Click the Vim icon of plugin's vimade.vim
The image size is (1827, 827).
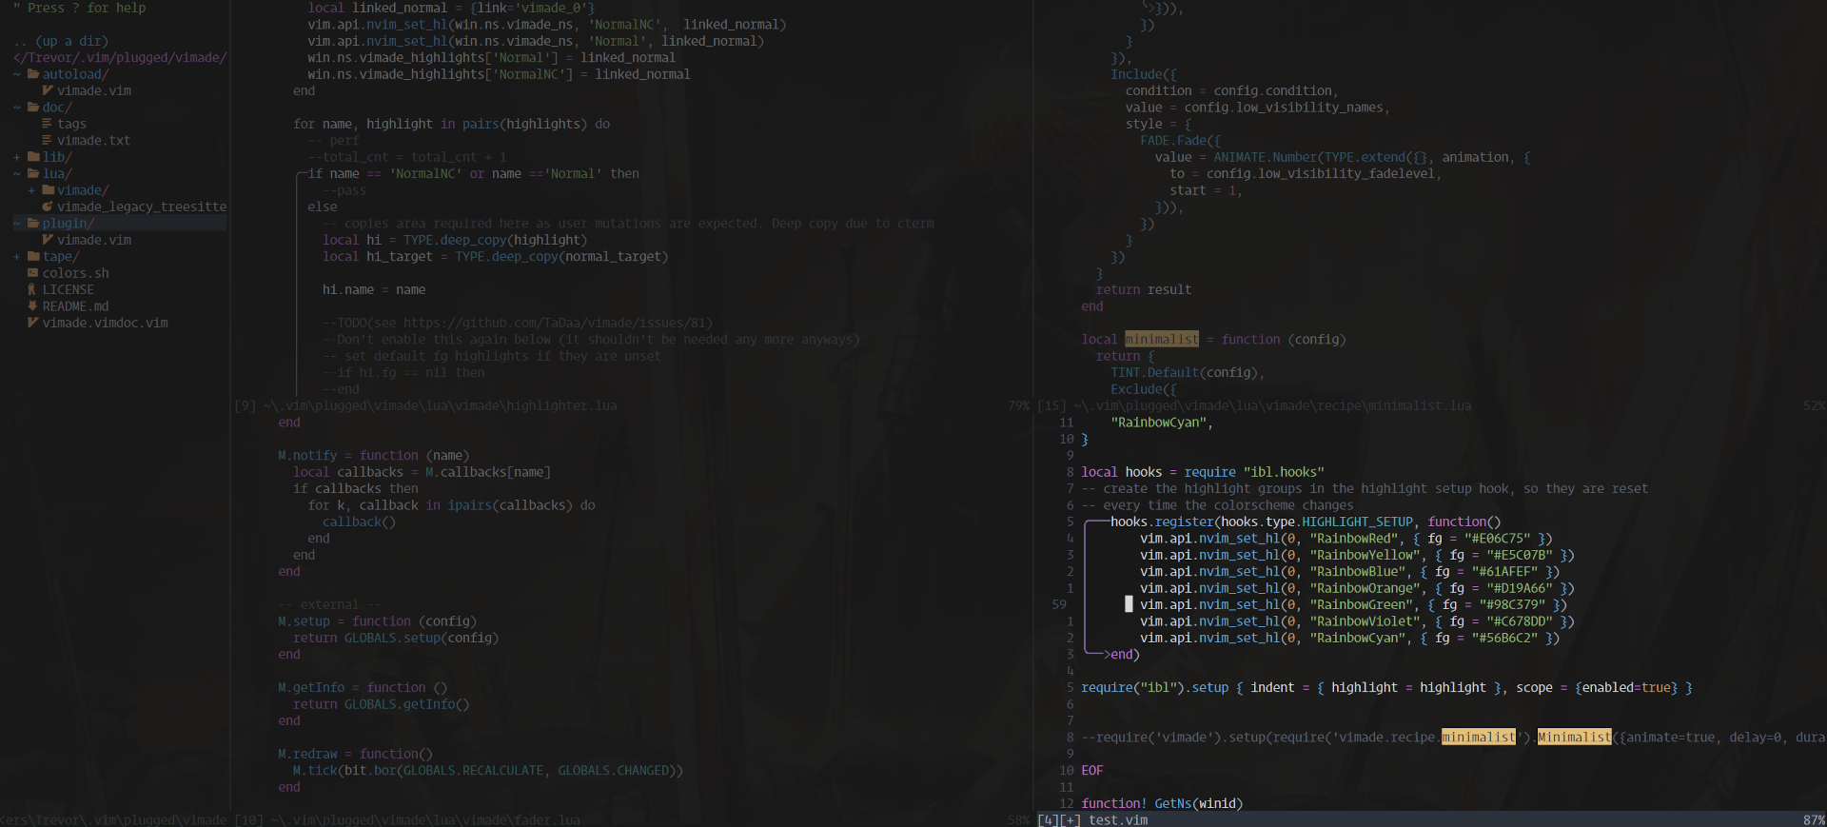point(48,240)
